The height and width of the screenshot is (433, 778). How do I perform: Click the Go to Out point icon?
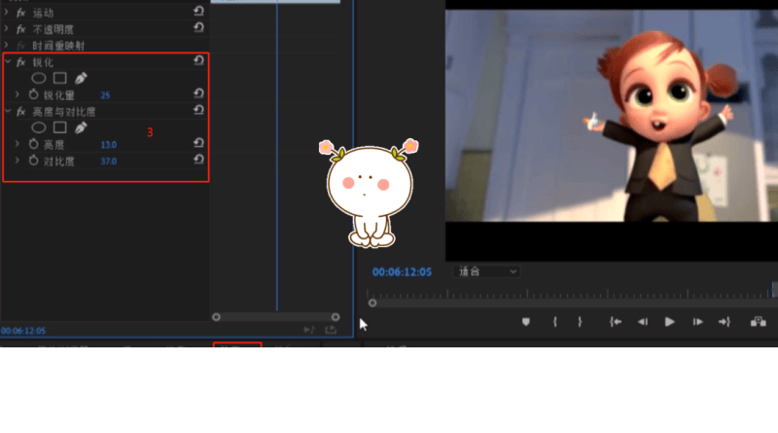coord(724,322)
